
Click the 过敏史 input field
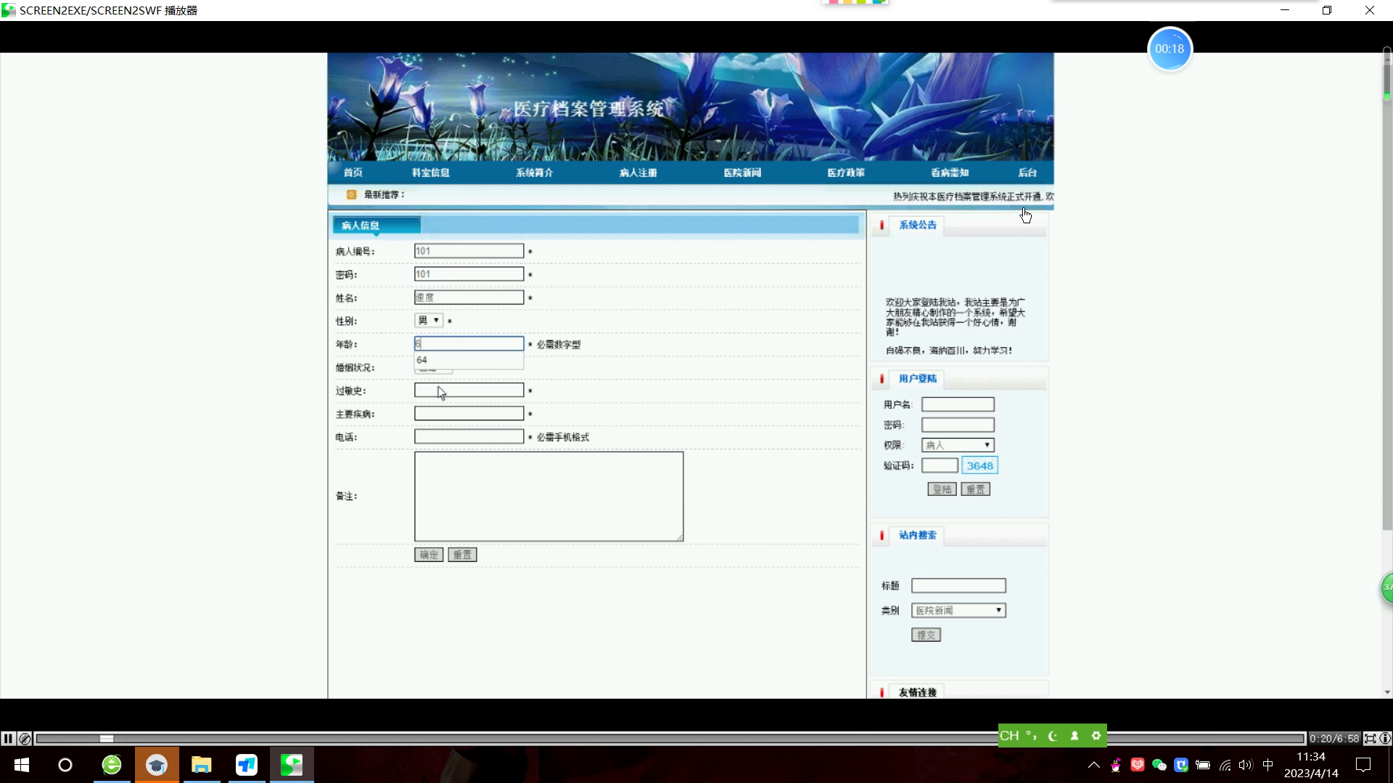click(469, 391)
